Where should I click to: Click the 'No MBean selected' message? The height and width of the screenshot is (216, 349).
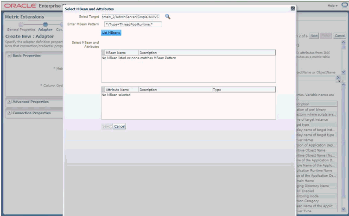point(116,95)
